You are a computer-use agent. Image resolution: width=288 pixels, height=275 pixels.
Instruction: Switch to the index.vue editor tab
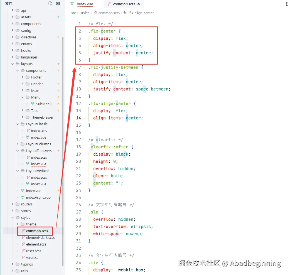coord(85,4)
